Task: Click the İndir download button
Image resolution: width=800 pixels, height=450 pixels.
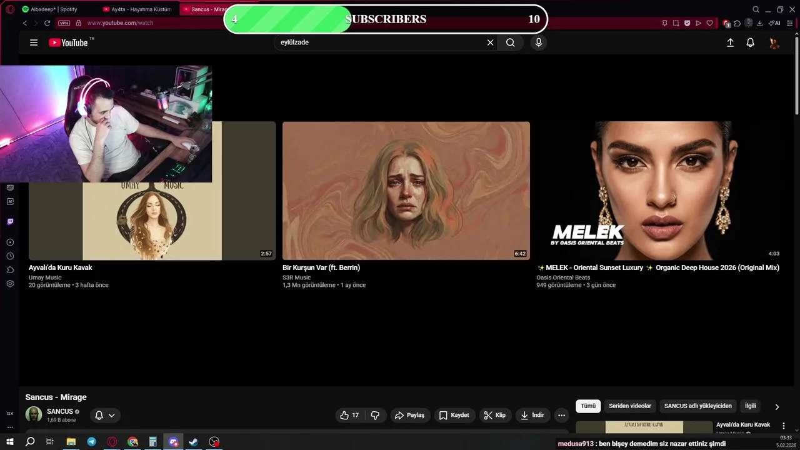Action: click(x=533, y=415)
